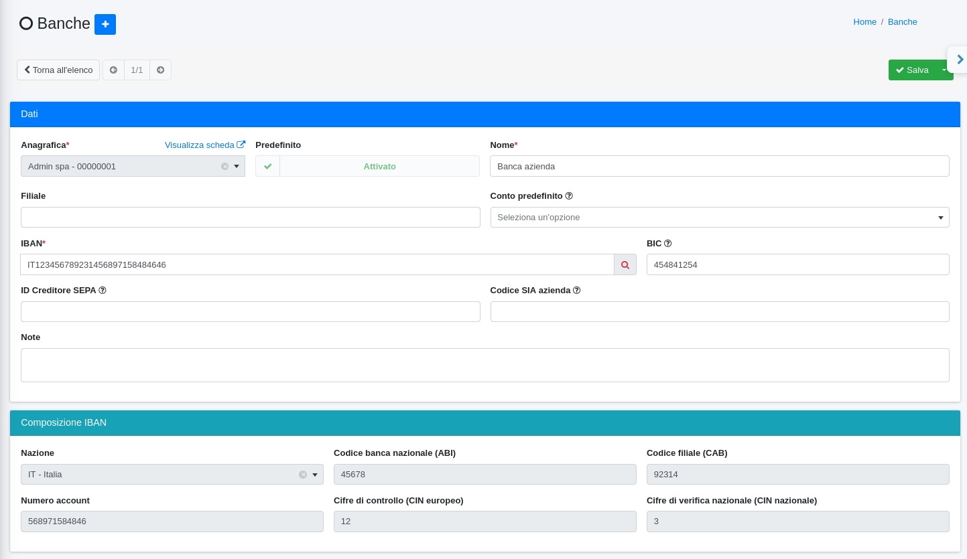Image resolution: width=967 pixels, height=559 pixels.
Task: Toggle the Predefinito Attivato switch
Action: point(367,166)
